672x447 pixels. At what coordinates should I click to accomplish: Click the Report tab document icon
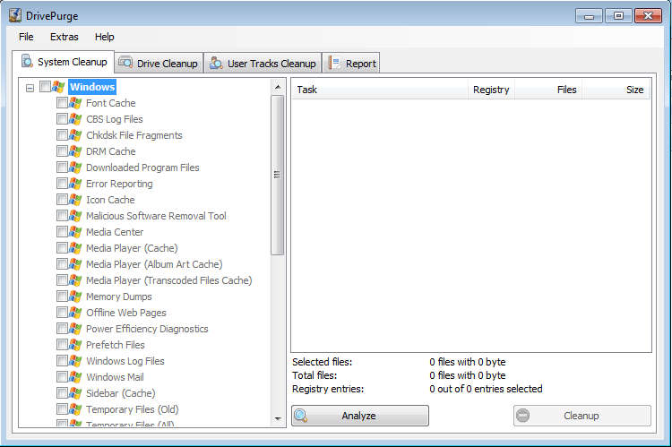point(334,63)
